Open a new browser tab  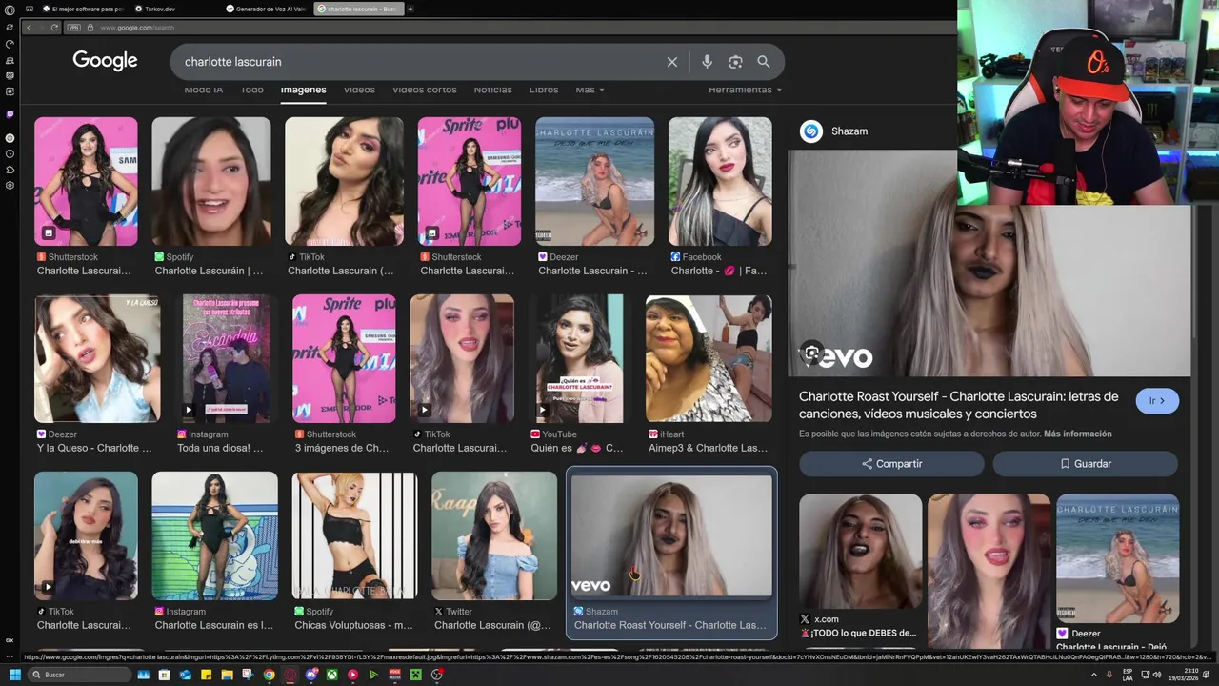click(410, 9)
